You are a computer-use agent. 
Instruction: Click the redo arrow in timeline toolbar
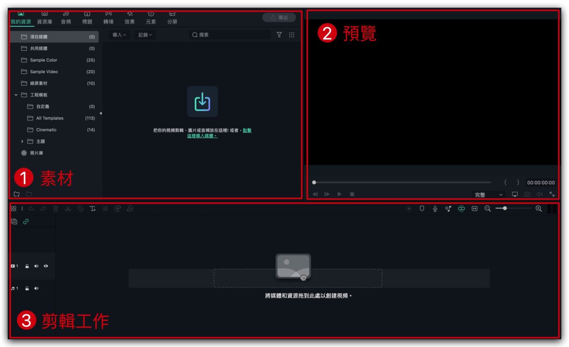tap(43, 208)
